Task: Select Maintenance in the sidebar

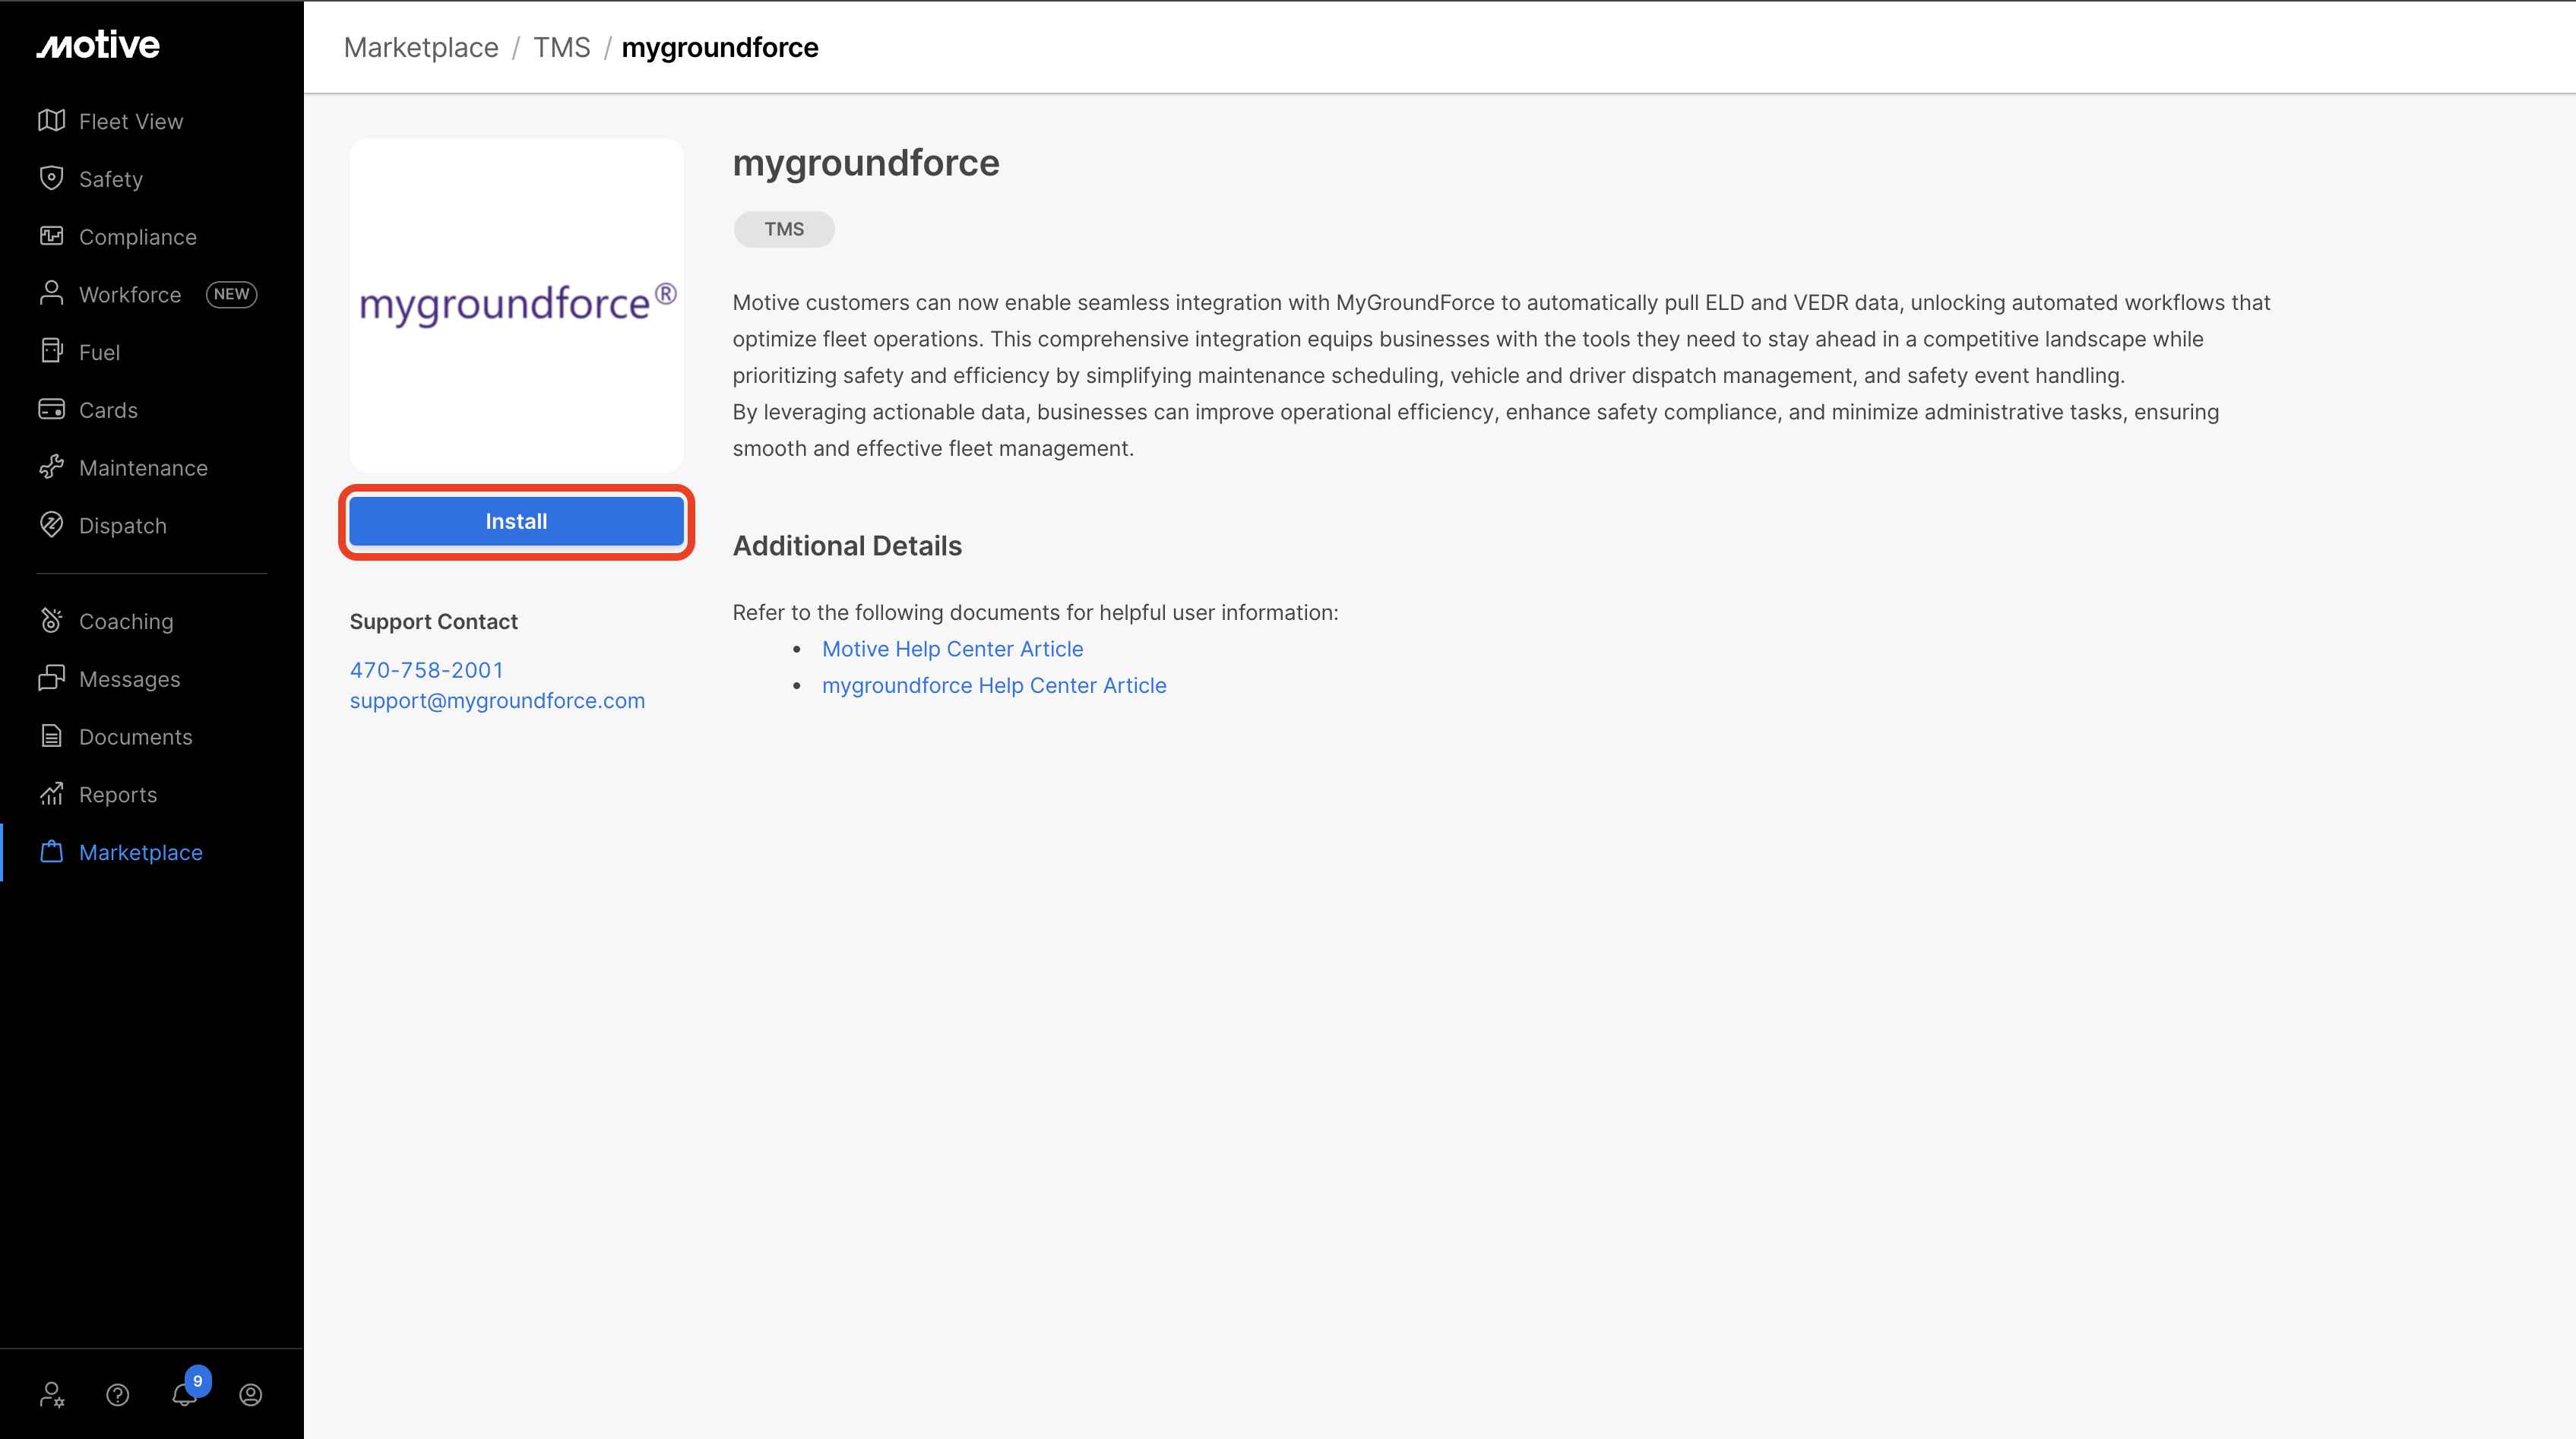Action: point(143,468)
